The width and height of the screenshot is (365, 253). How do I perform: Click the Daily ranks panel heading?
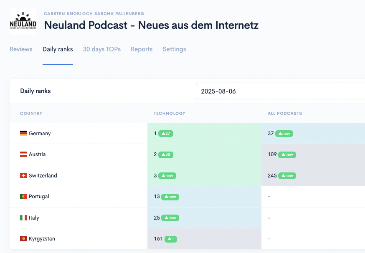(35, 91)
